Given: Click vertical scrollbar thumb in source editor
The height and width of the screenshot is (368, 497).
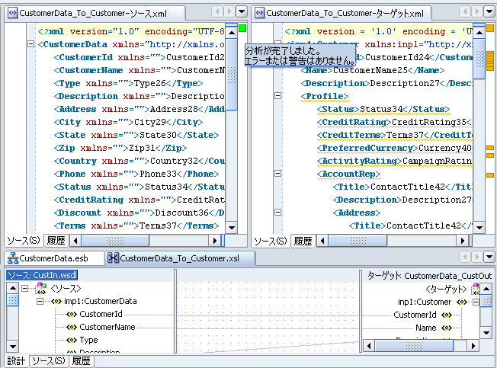Looking at the screenshot, I should [x=232, y=75].
